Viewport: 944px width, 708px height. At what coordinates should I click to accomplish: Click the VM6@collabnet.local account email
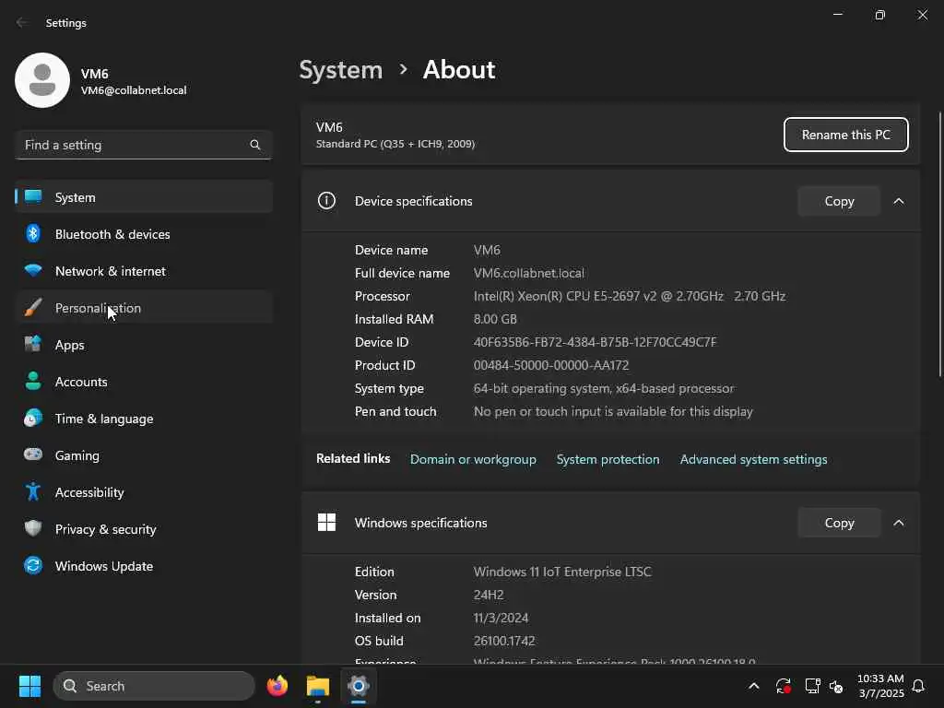click(134, 90)
